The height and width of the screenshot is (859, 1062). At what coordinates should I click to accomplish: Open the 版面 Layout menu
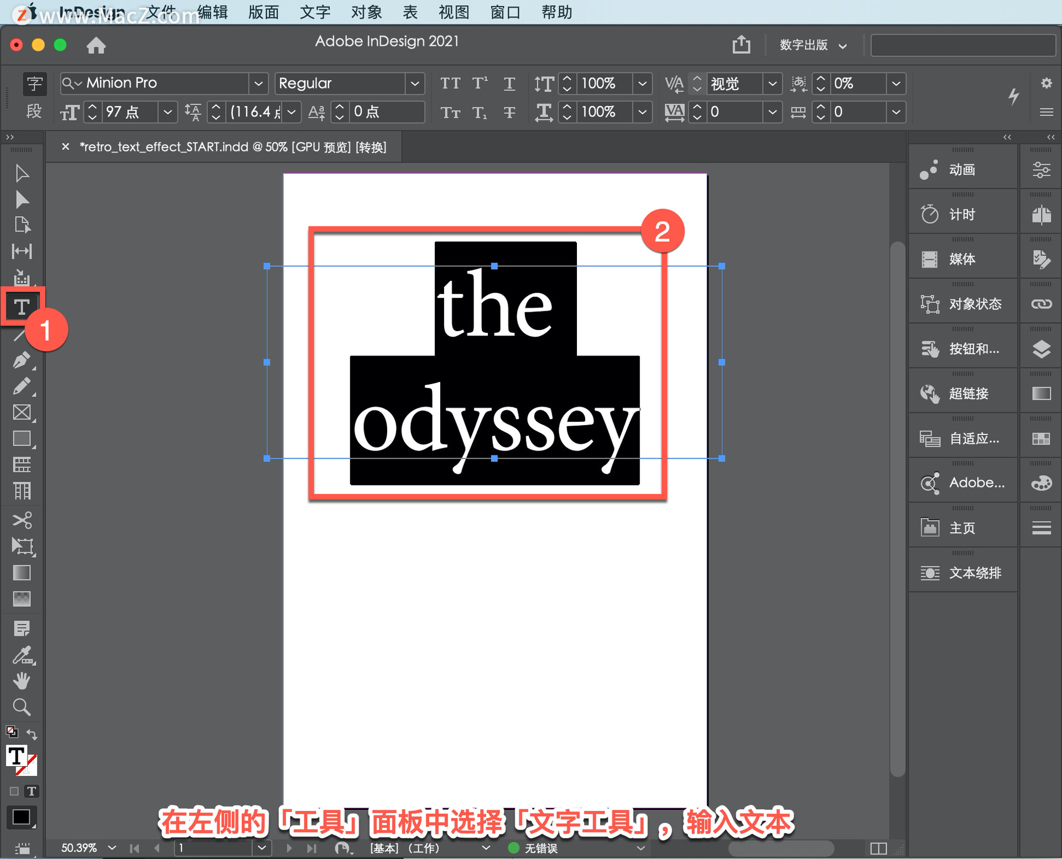coord(263,12)
